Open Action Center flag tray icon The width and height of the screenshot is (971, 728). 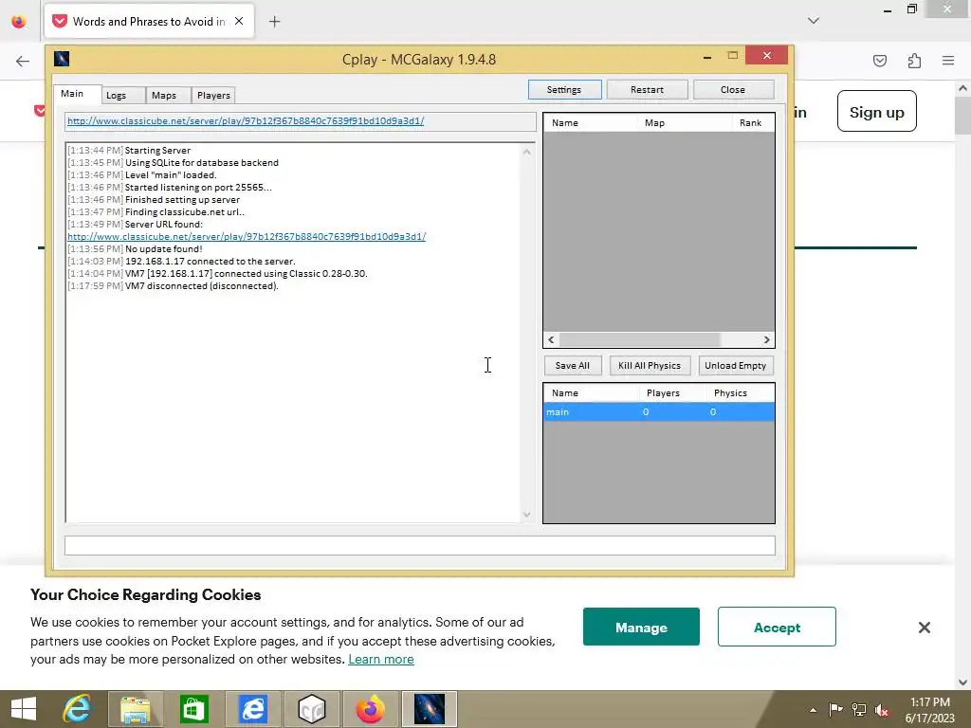click(835, 709)
